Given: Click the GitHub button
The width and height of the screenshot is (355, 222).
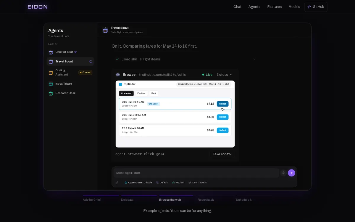Looking at the screenshot, I should coord(316,7).
